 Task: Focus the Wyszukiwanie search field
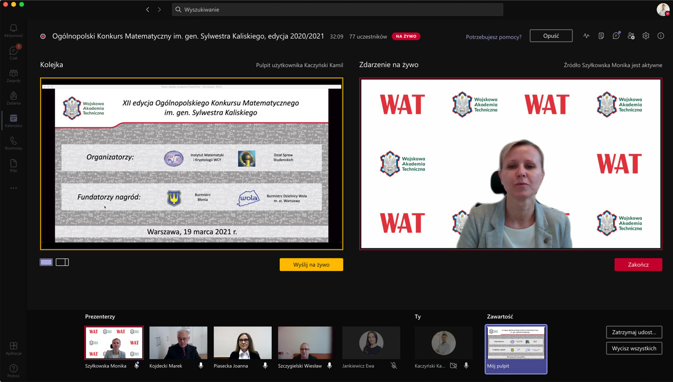[337, 10]
